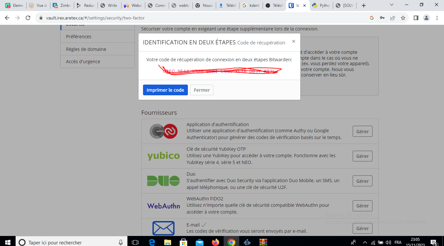This screenshot has width=444, height=246.
Task: Click the Taper ici pour rechercher search box
Action: (72, 242)
